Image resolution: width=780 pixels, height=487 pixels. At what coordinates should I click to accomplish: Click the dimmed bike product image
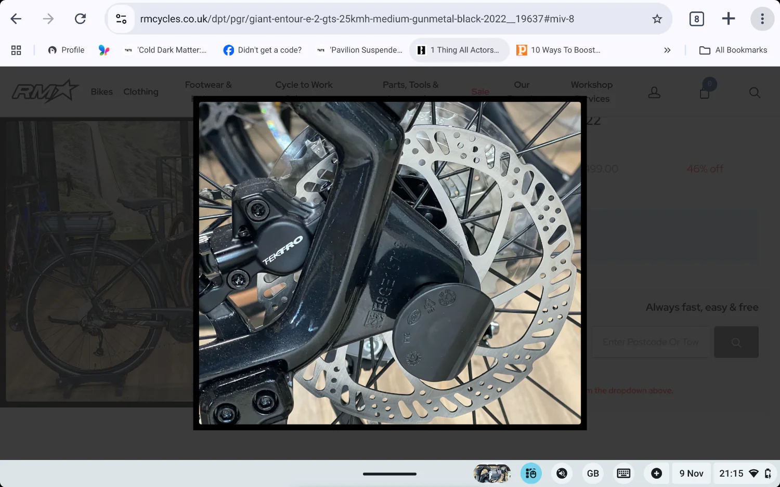(x=99, y=261)
